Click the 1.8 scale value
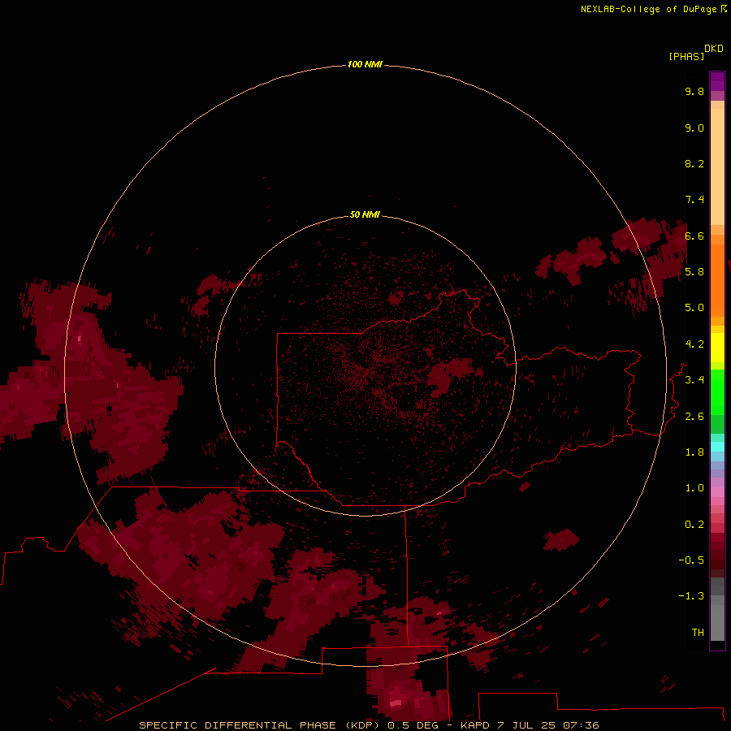 tap(694, 452)
